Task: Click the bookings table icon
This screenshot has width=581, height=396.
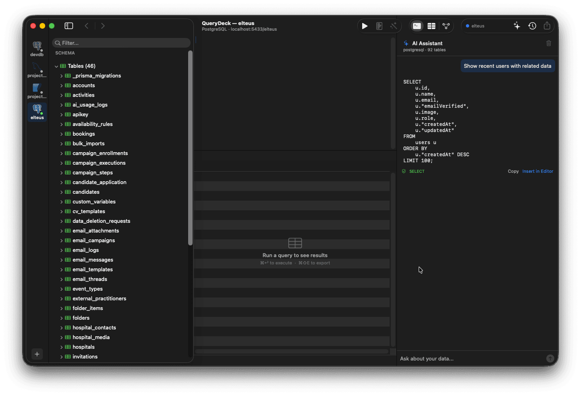Action: click(68, 134)
